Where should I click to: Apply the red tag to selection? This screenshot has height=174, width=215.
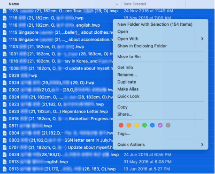(x=121, y=125)
